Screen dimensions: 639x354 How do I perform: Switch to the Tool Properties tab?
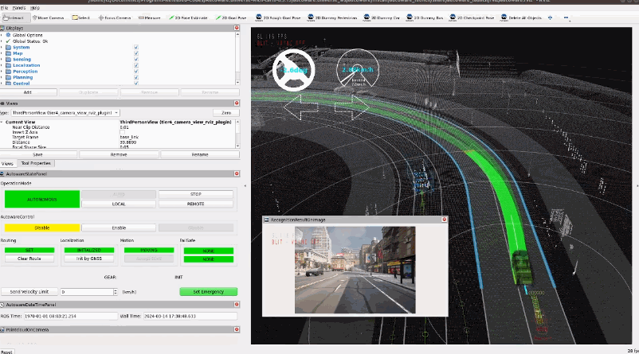point(36,163)
